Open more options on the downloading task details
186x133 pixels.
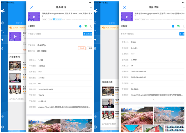(91, 7)
